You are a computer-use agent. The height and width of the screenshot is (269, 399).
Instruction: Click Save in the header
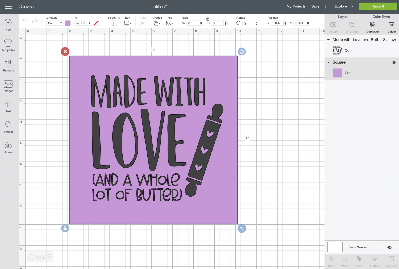tap(315, 6)
